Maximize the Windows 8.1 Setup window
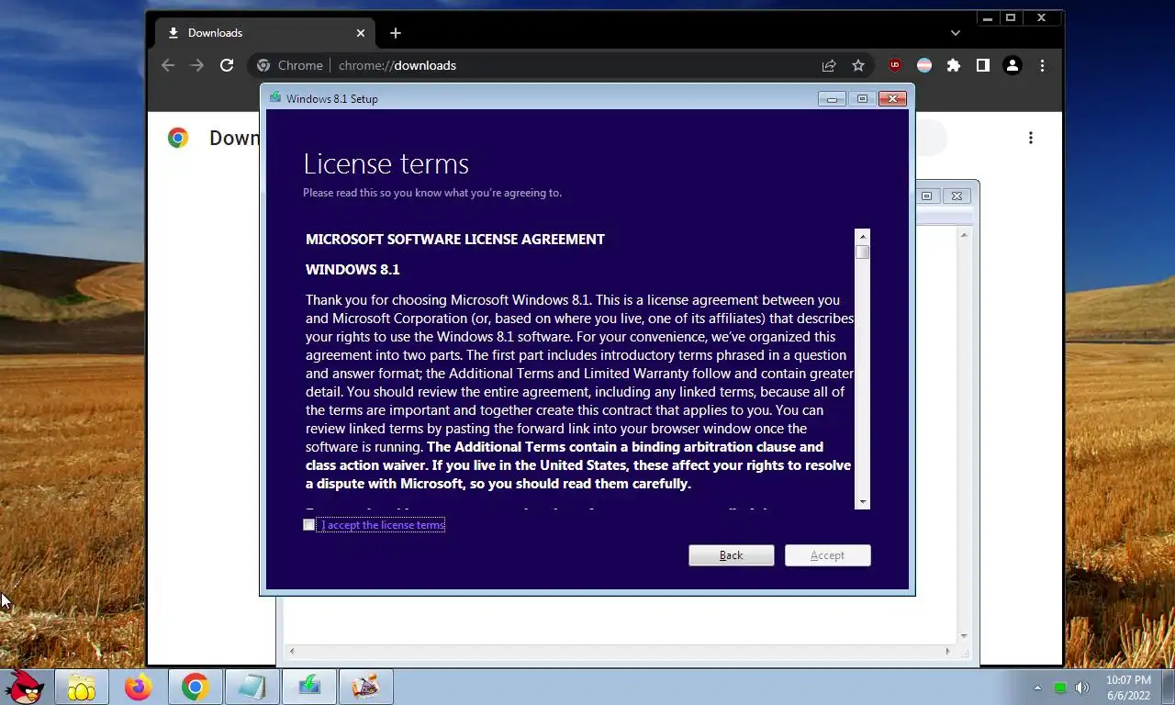The width and height of the screenshot is (1175, 705). [861, 98]
